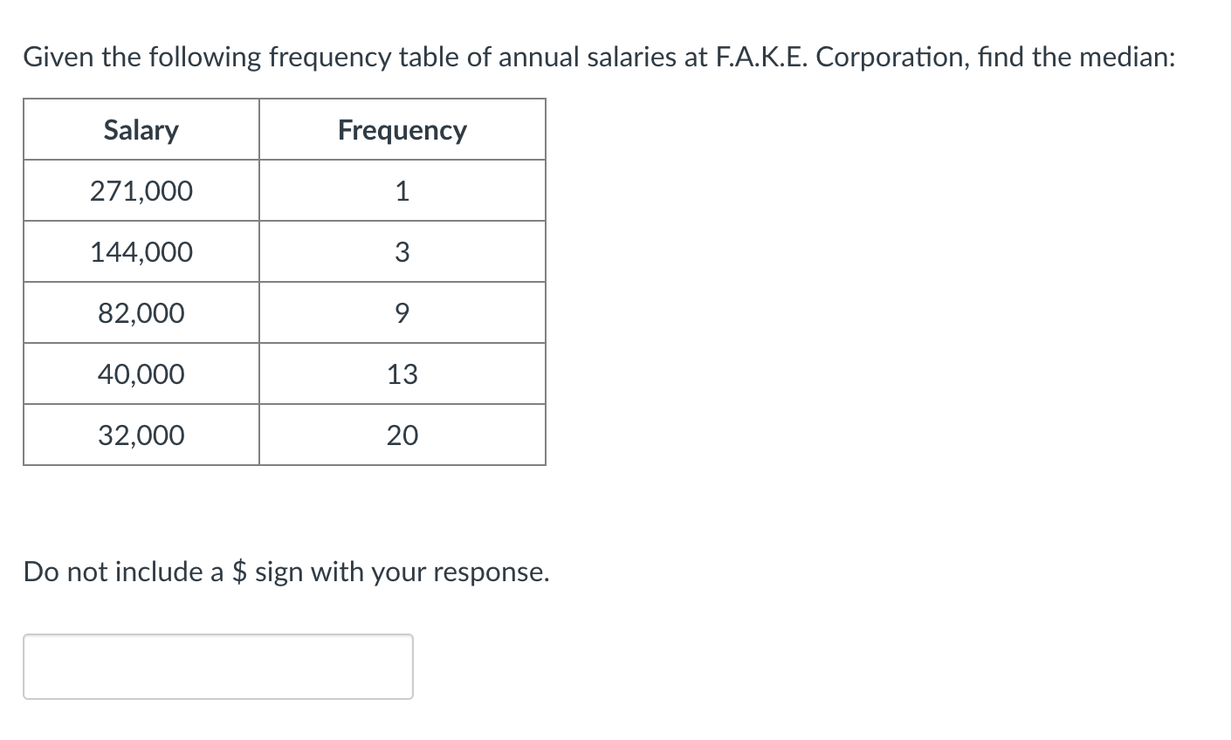Click the cell containing 144,000
This screenshot has height=740, width=1231.
pos(141,251)
